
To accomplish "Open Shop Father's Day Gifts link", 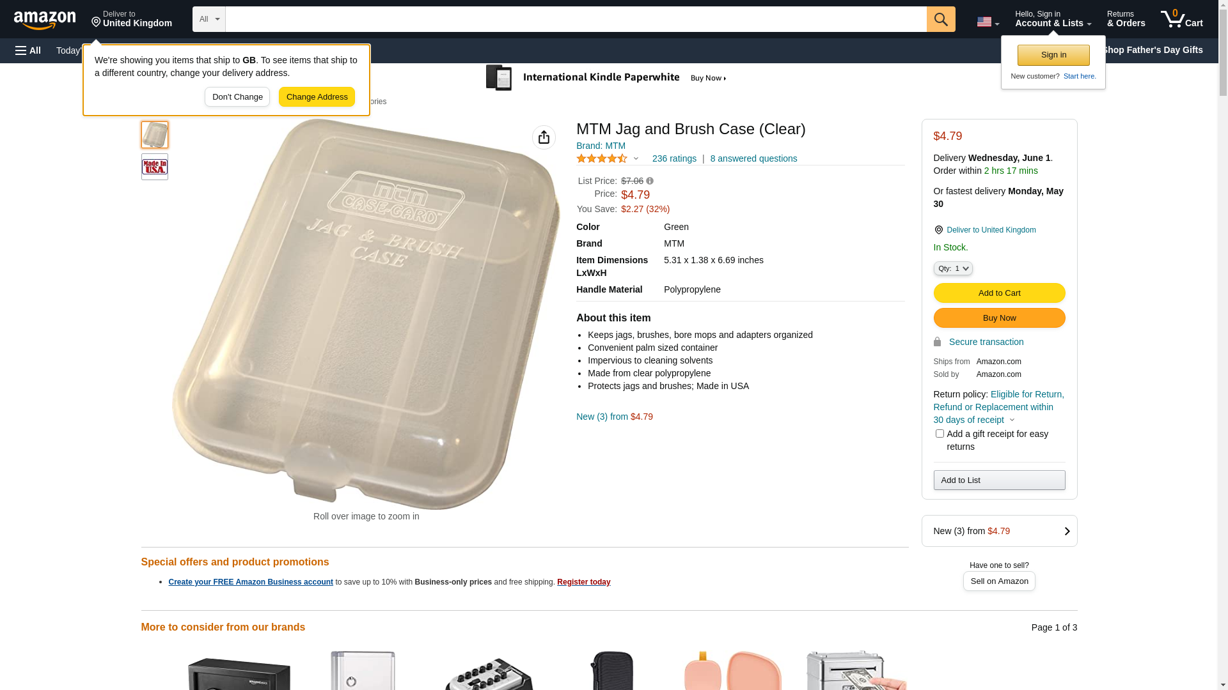I will coord(1152,50).
